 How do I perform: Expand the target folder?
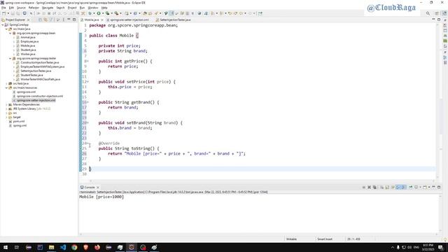6,117
